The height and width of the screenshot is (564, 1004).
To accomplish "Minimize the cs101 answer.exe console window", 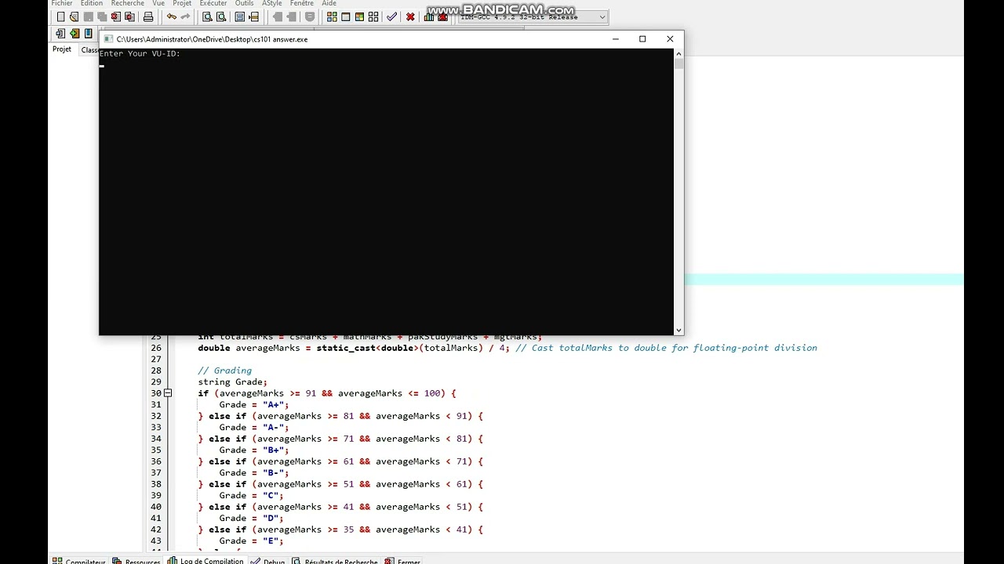I will [616, 39].
